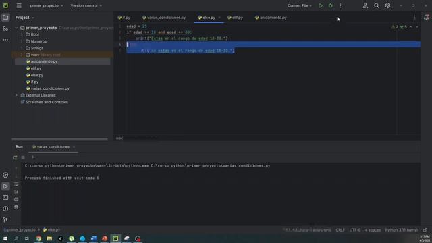Go to next highlighted problem arrow

coord(417,27)
